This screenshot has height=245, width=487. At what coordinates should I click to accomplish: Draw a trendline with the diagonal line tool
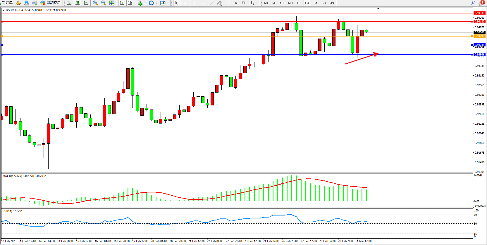point(211,3)
